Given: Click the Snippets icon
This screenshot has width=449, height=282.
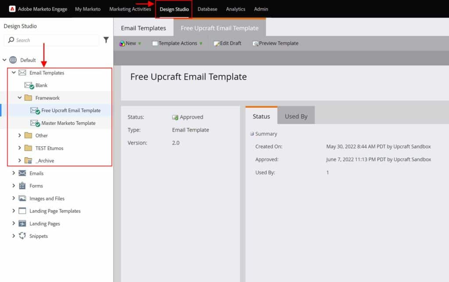Looking at the screenshot, I should [22, 236].
